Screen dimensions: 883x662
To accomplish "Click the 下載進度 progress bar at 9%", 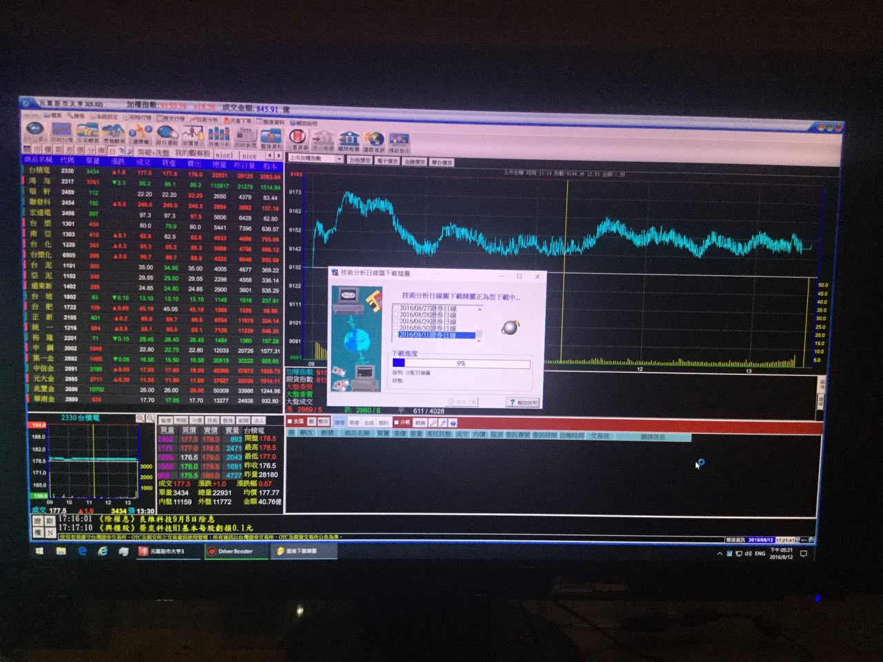I will point(461,363).
